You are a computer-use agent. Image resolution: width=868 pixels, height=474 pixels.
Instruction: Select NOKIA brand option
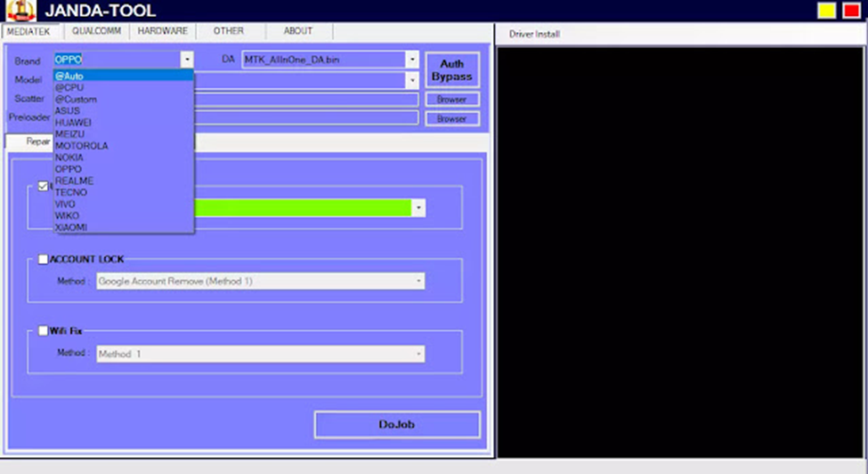coord(124,157)
